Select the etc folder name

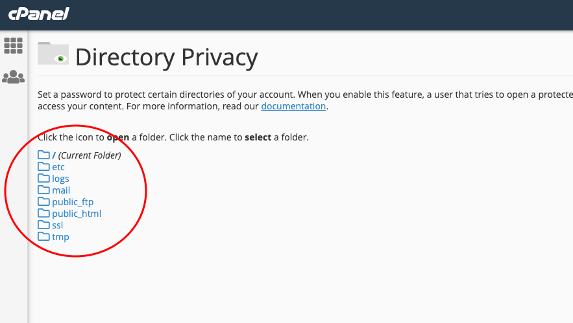point(58,167)
